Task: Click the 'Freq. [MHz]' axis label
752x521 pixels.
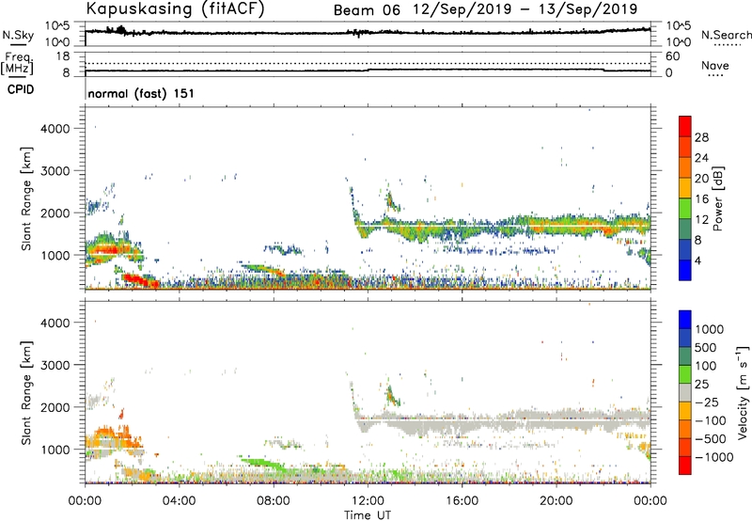Action: pyautogui.click(x=18, y=64)
